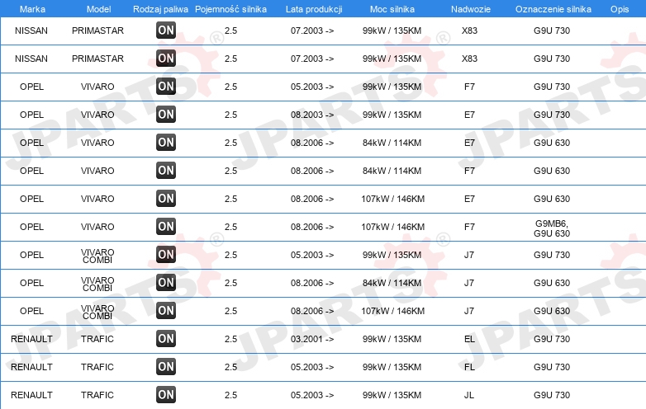Click ON fuel icon in Opel Vivaro 05.2003 F7 row
This screenshot has width=646, height=409.
(x=166, y=87)
